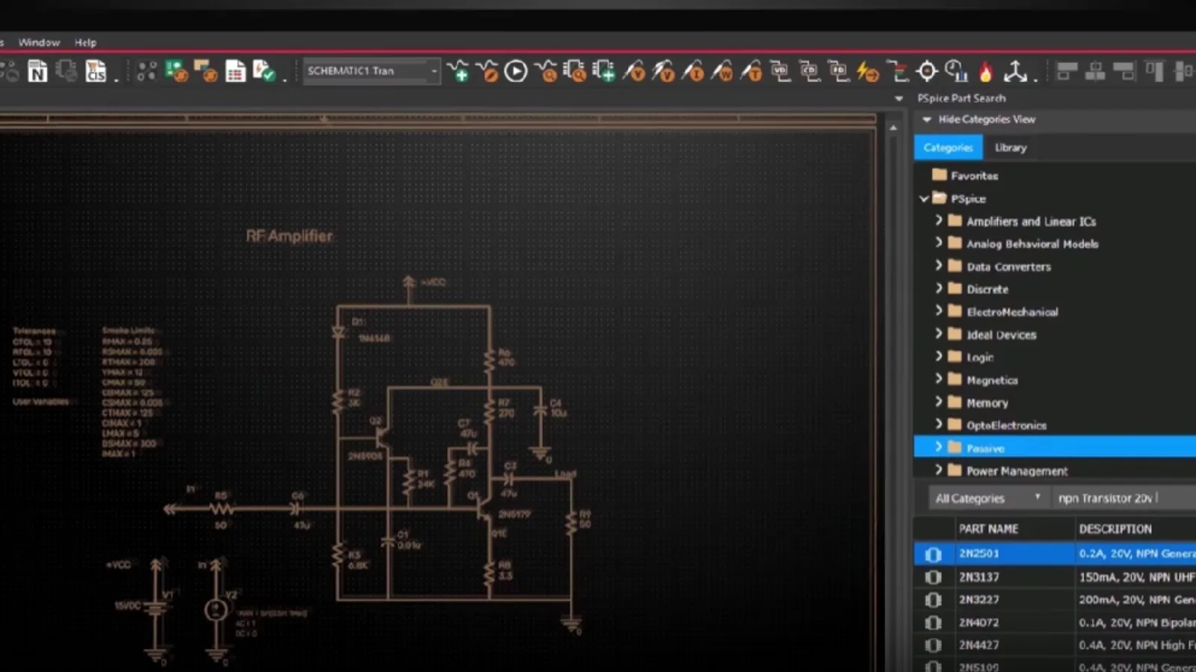The height and width of the screenshot is (672, 1196).
Task: Click the Create Netlist 'N' icon
Action: (x=37, y=72)
